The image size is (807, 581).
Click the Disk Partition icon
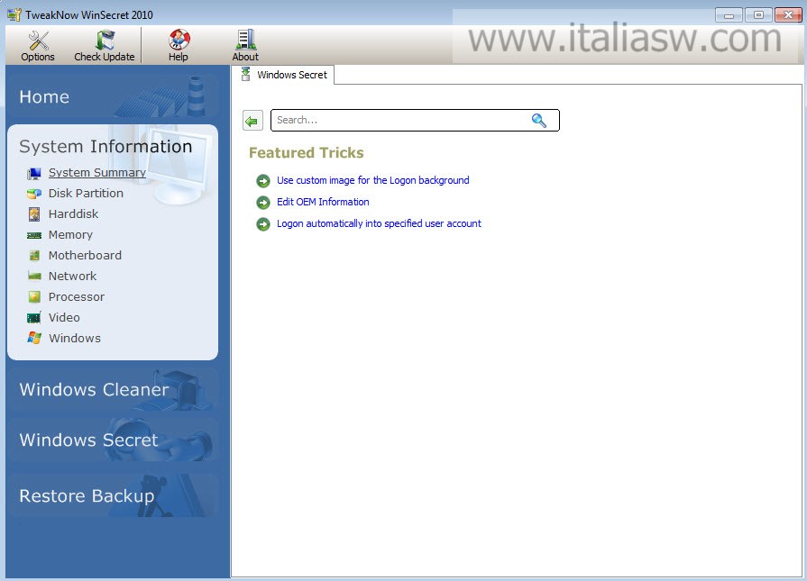coord(34,194)
